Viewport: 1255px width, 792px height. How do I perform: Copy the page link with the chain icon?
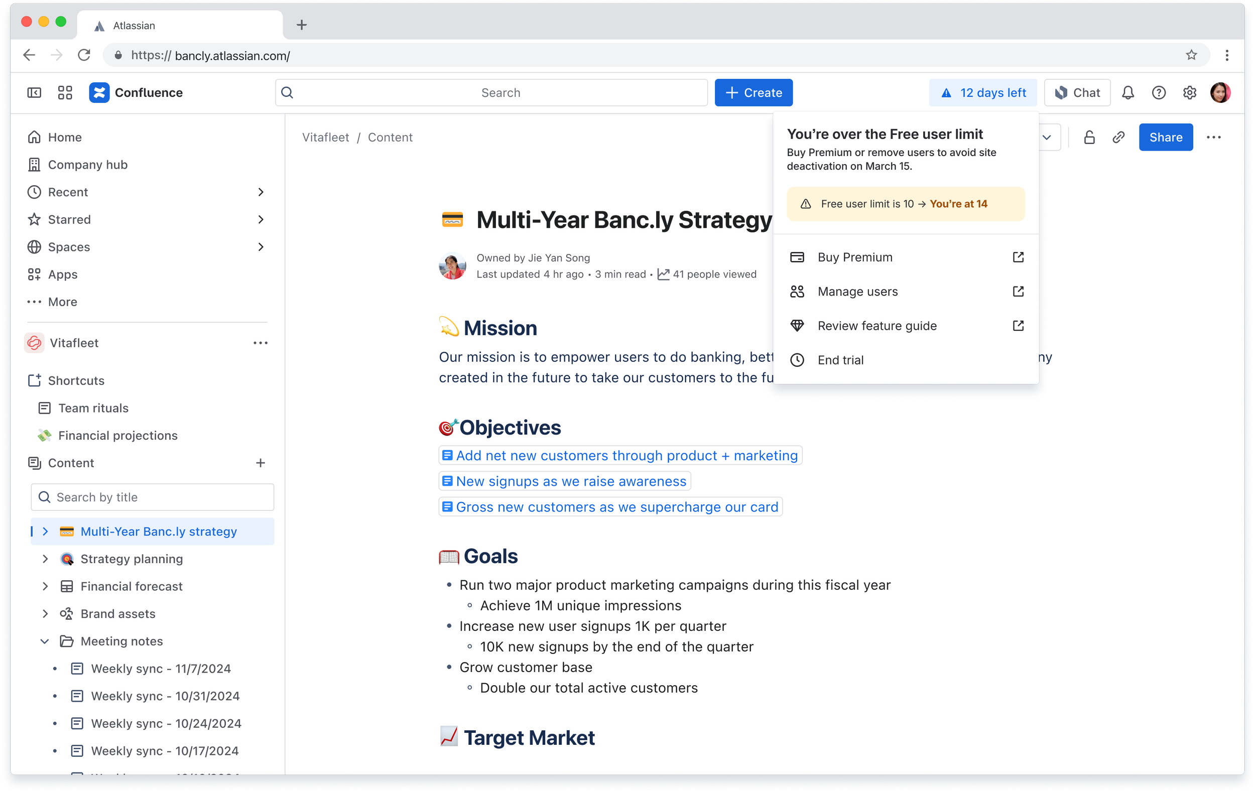coord(1118,138)
